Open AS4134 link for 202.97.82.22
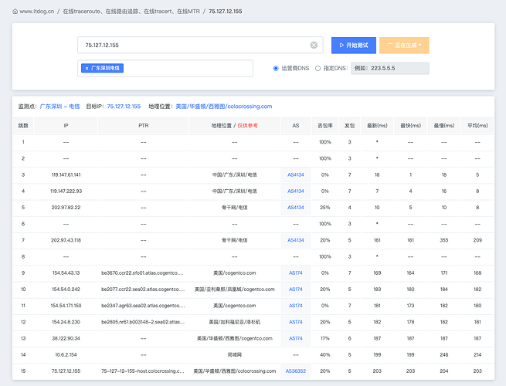The height and width of the screenshot is (386, 506). click(296, 208)
